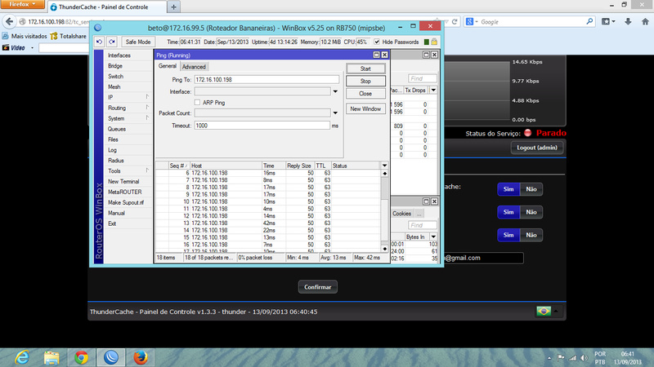
Task: Open the Packet Count dropdown arrow
Action: [x=335, y=113]
